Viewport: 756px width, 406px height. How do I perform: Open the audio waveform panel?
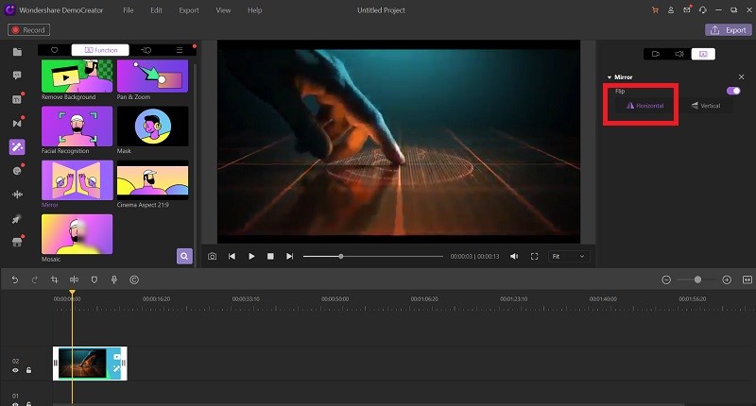click(x=17, y=195)
